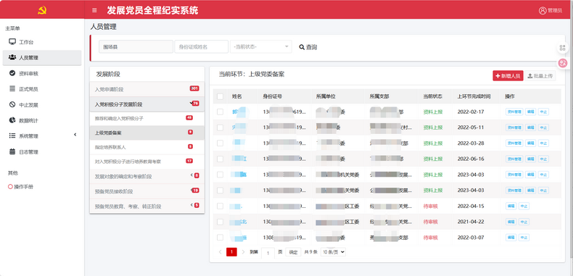The image size is (573, 276).
Task: Open 工作台 via its monitor icon
Action: click(x=12, y=41)
